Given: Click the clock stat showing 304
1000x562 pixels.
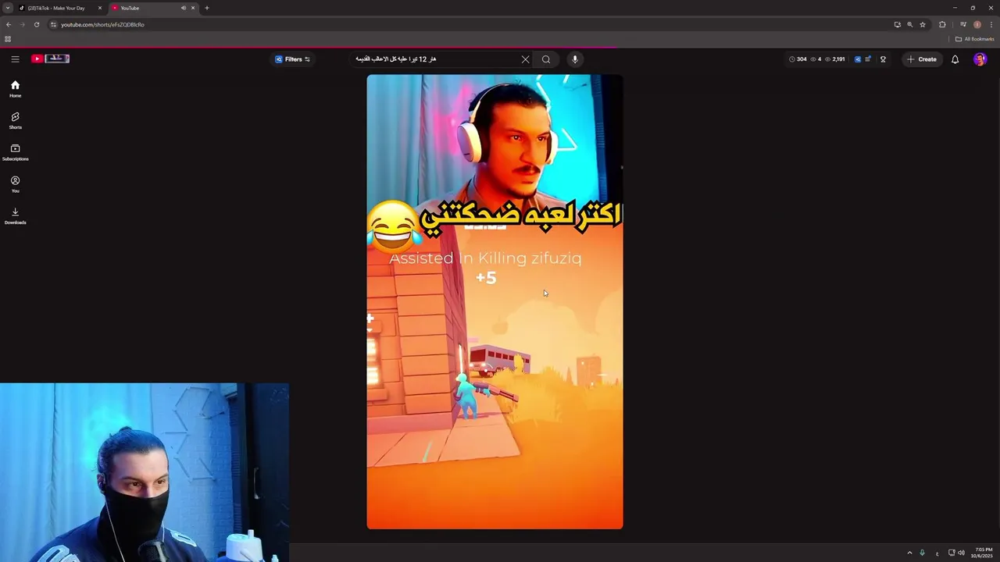Looking at the screenshot, I should coord(798,59).
